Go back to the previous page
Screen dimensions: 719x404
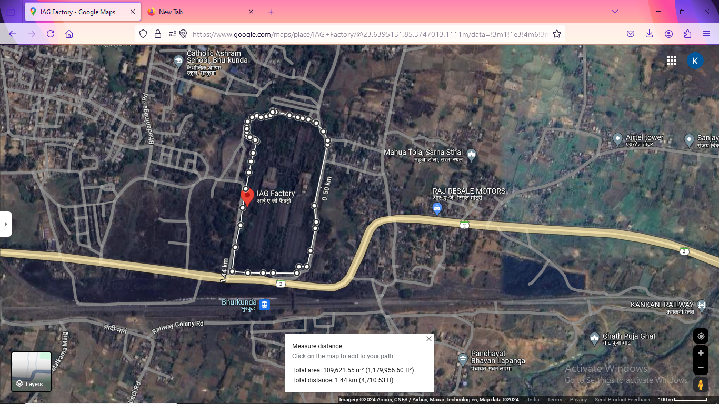[x=13, y=34]
